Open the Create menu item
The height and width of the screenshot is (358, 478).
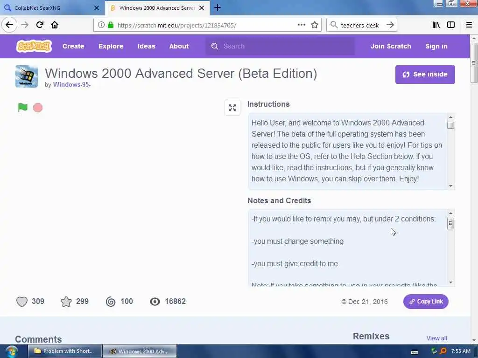73,46
